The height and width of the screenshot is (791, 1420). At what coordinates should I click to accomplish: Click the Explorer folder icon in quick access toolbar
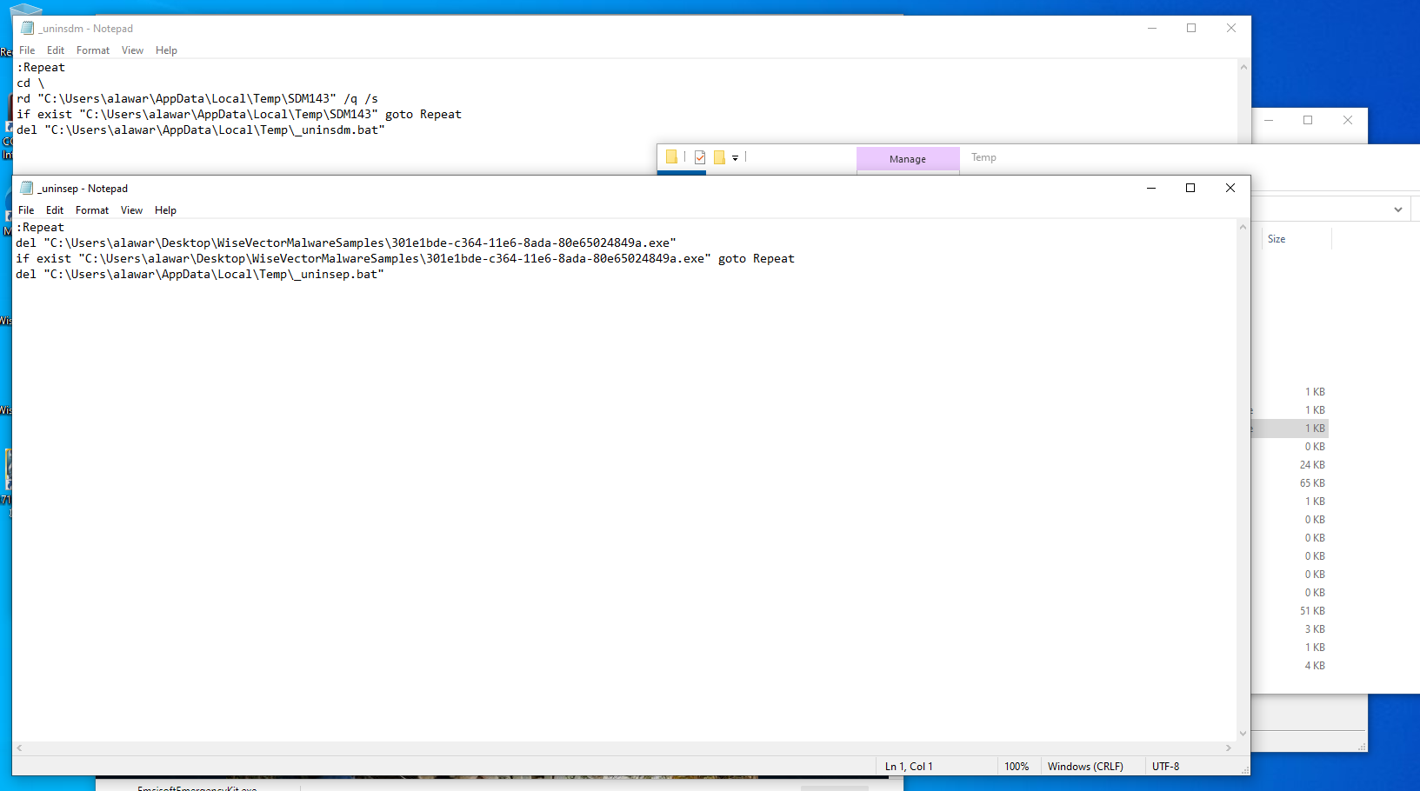pyautogui.click(x=671, y=157)
